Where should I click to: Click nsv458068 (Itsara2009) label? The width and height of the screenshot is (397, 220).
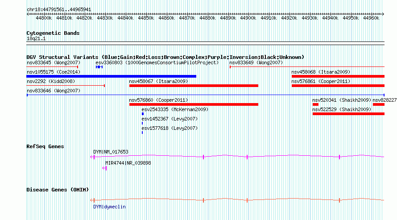[321, 72]
